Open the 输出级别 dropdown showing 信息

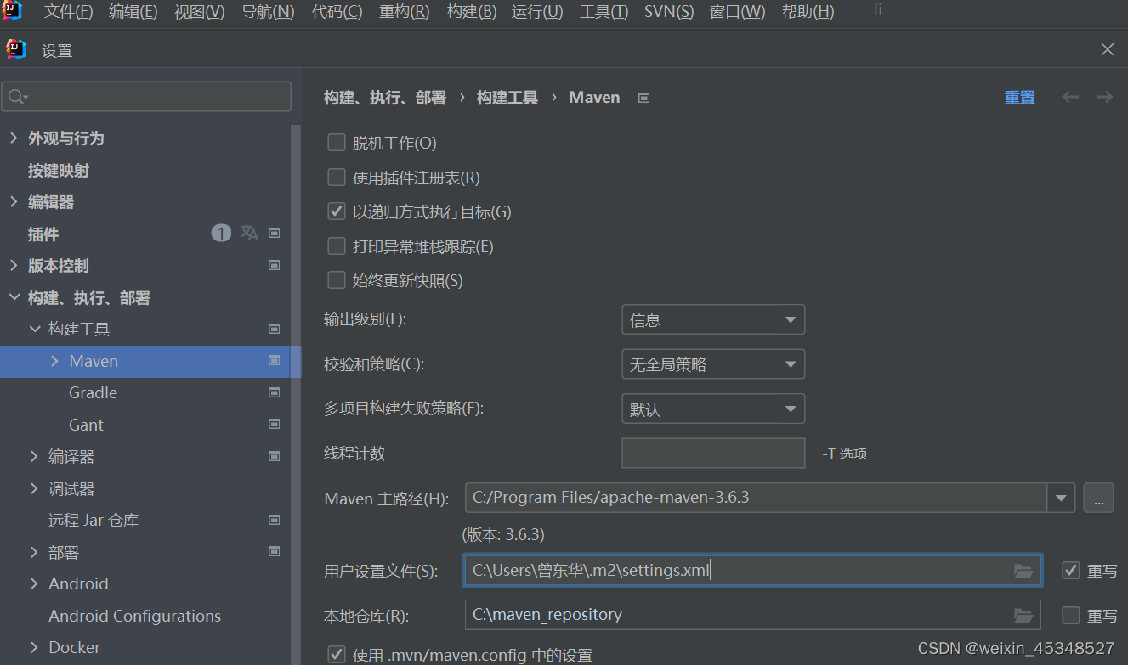pos(713,320)
